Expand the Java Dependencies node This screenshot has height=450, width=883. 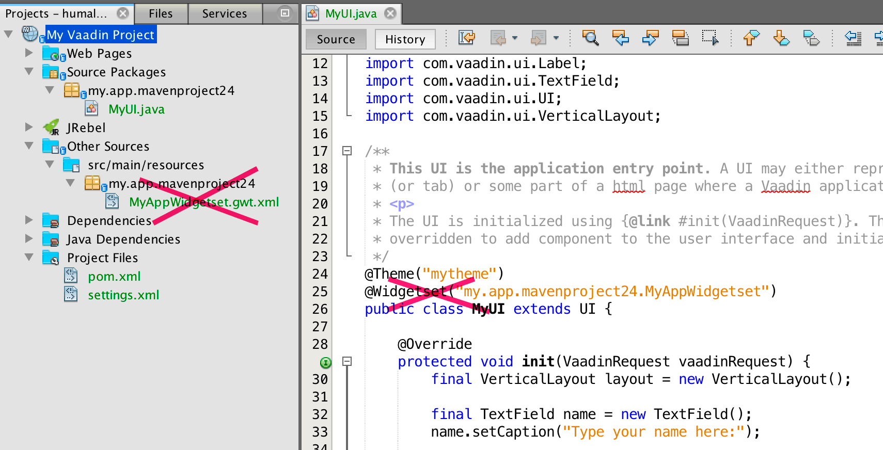29,238
